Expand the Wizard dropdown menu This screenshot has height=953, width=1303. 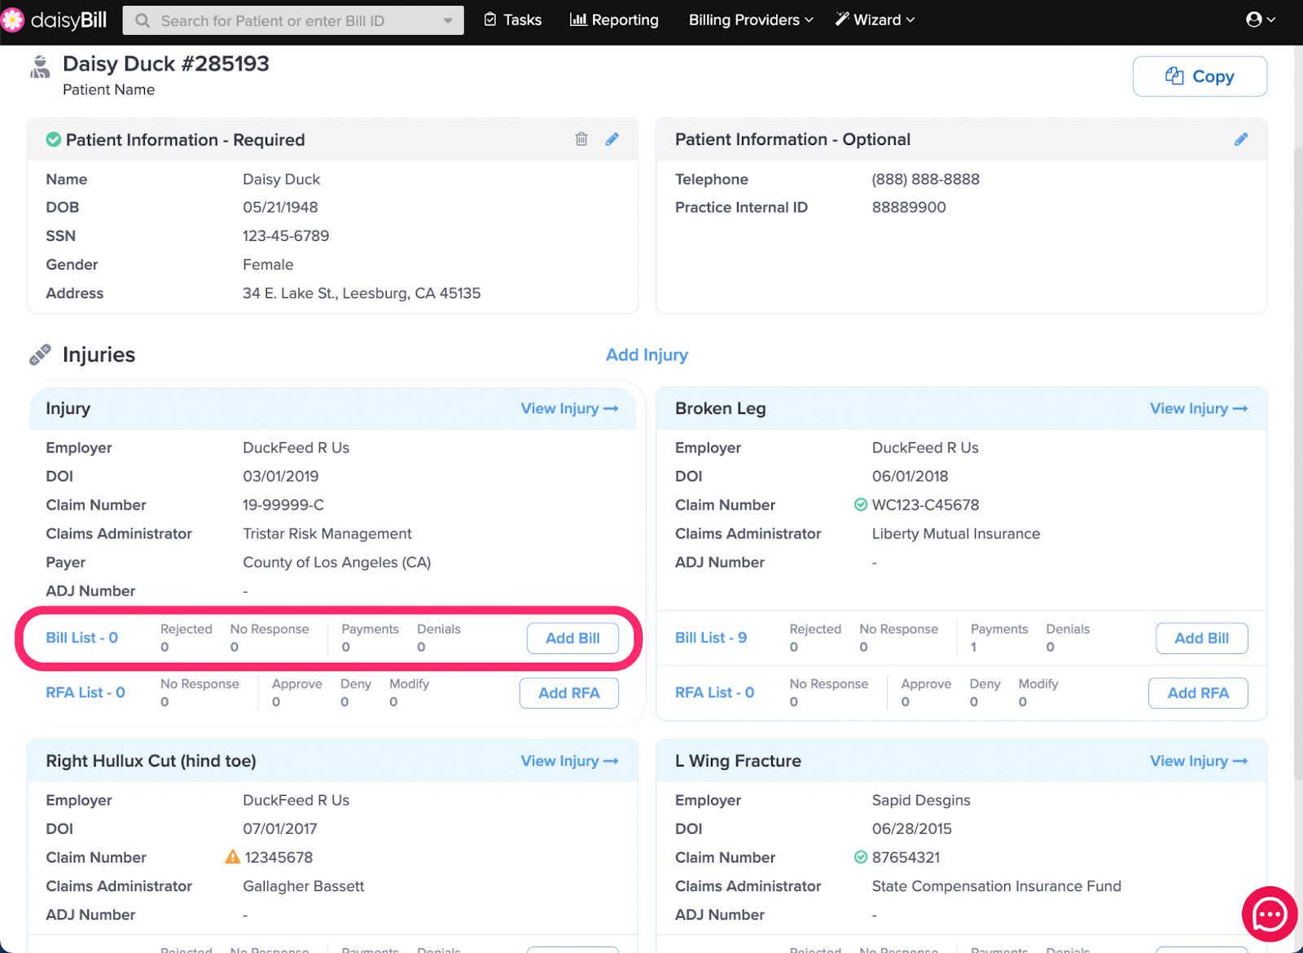click(875, 20)
